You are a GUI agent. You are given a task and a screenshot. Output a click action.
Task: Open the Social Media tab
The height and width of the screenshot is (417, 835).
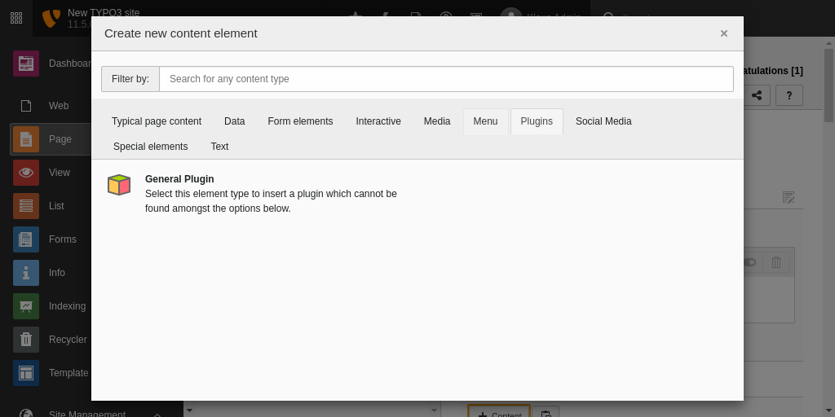(603, 121)
